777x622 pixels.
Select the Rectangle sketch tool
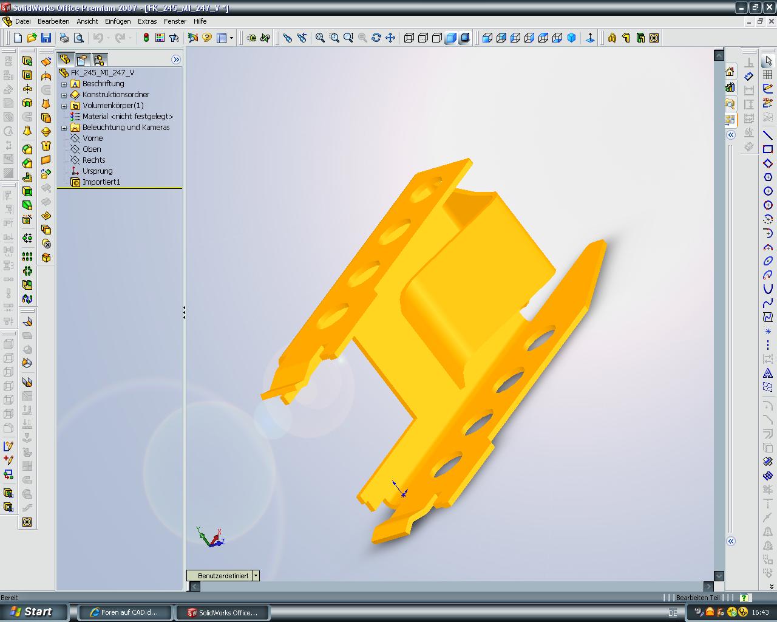[x=768, y=149]
